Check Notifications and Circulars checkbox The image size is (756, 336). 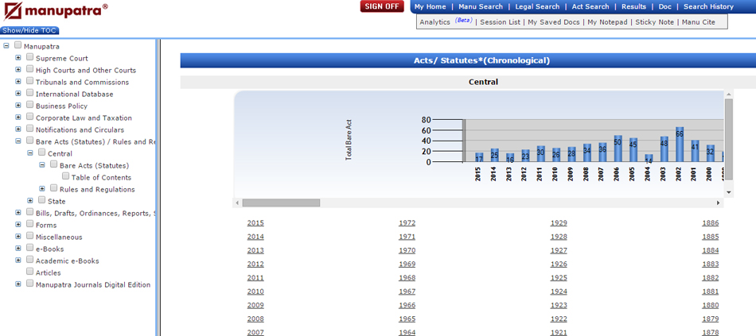point(30,129)
